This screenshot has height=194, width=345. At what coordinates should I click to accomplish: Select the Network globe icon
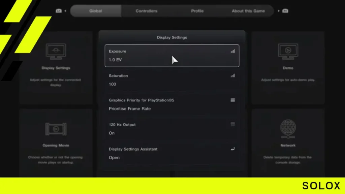tap(288, 129)
